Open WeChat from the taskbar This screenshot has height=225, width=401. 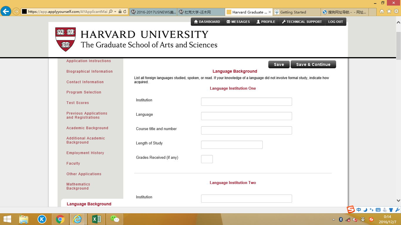coord(115,219)
